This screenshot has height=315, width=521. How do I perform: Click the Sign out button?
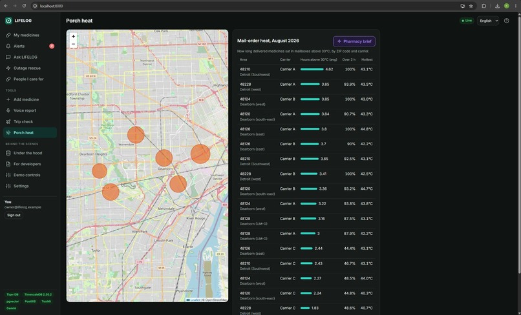click(x=14, y=215)
